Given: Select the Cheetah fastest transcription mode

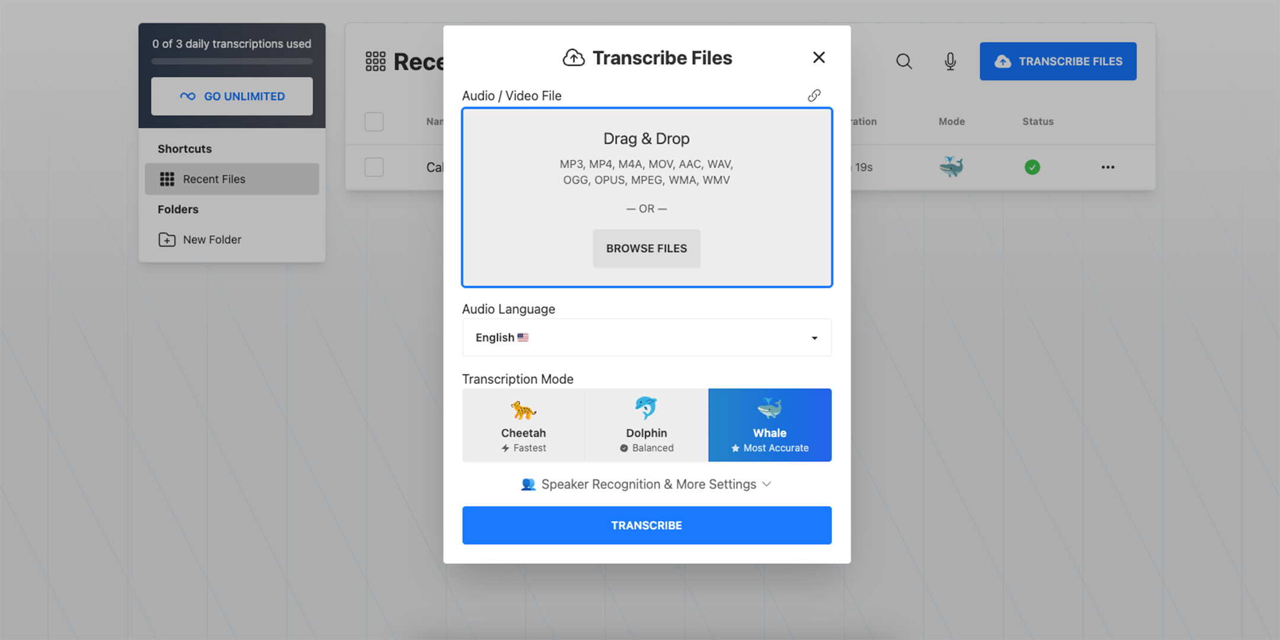Looking at the screenshot, I should 523,424.
